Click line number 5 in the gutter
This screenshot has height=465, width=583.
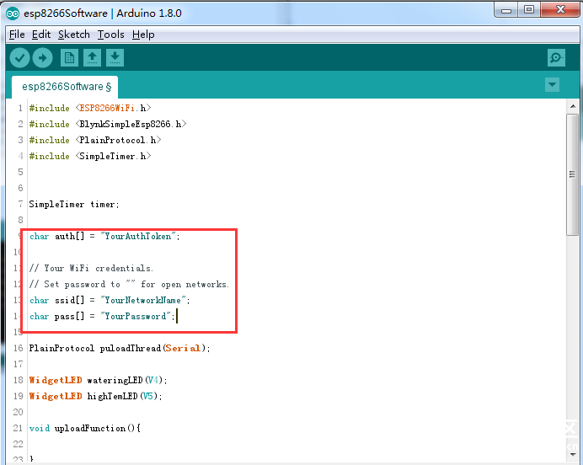click(x=20, y=172)
